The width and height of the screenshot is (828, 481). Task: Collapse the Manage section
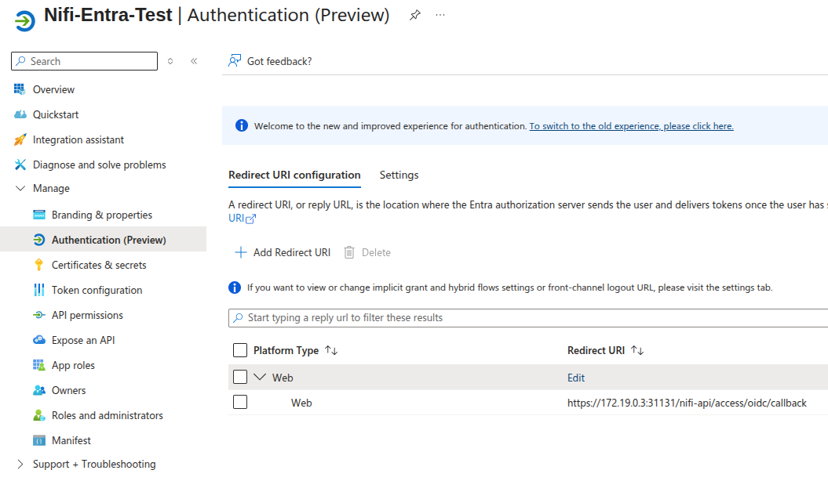[x=20, y=189]
